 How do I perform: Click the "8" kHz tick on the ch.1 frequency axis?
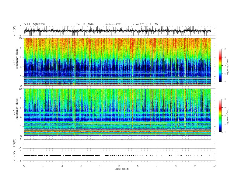(x=21, y=48)
